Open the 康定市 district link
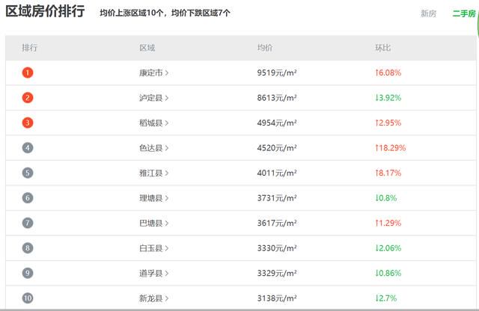 tap(153, 73)
